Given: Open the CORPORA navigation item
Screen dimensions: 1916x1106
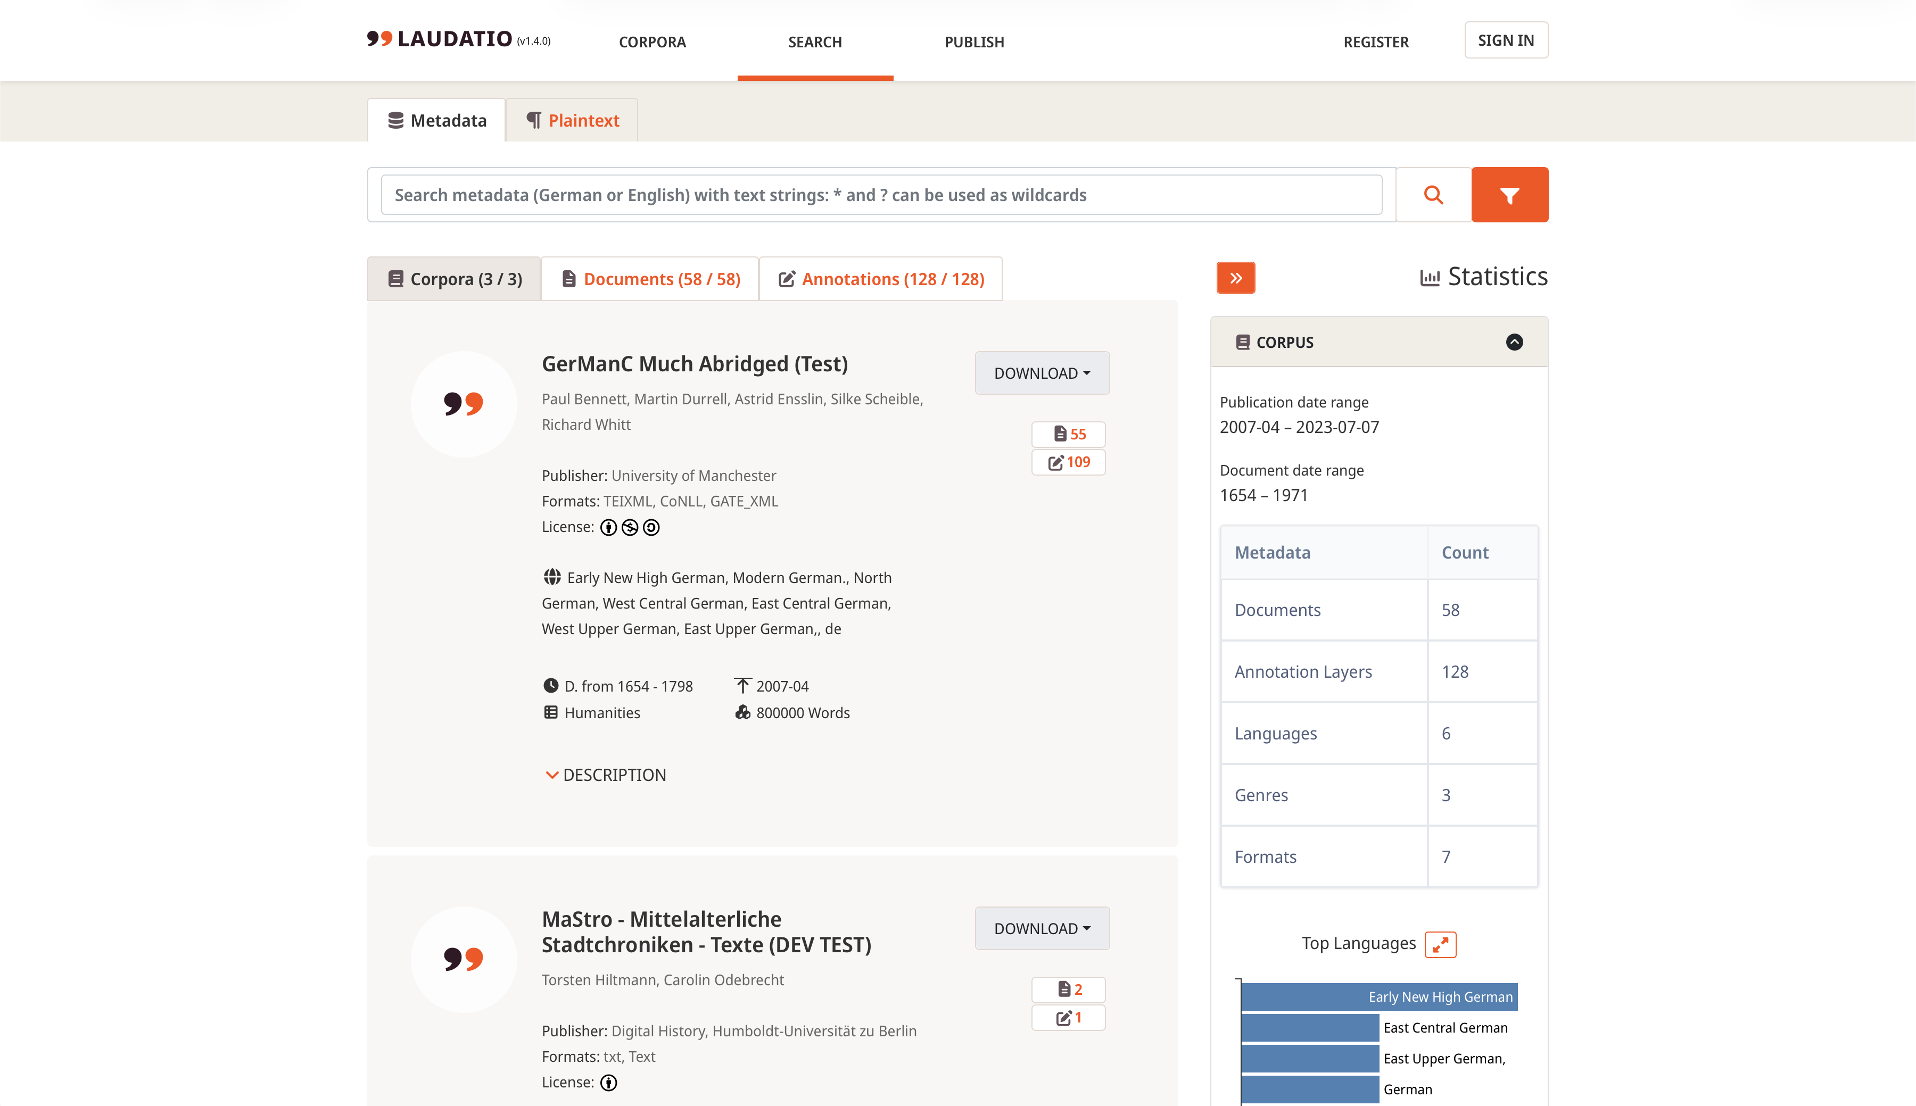Looking at the screenshot, I should tap(653, 42).
